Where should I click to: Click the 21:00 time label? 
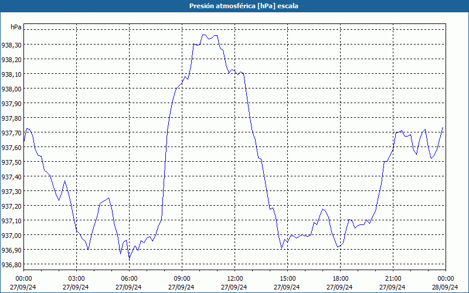pos(393,279)
